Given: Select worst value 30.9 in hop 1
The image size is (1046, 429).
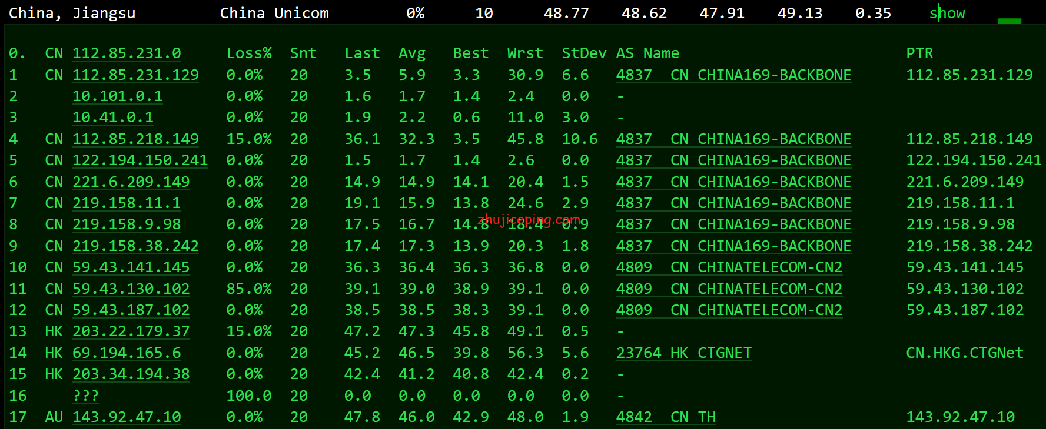Looking at the screenshot, I should (x=525, y=75).
